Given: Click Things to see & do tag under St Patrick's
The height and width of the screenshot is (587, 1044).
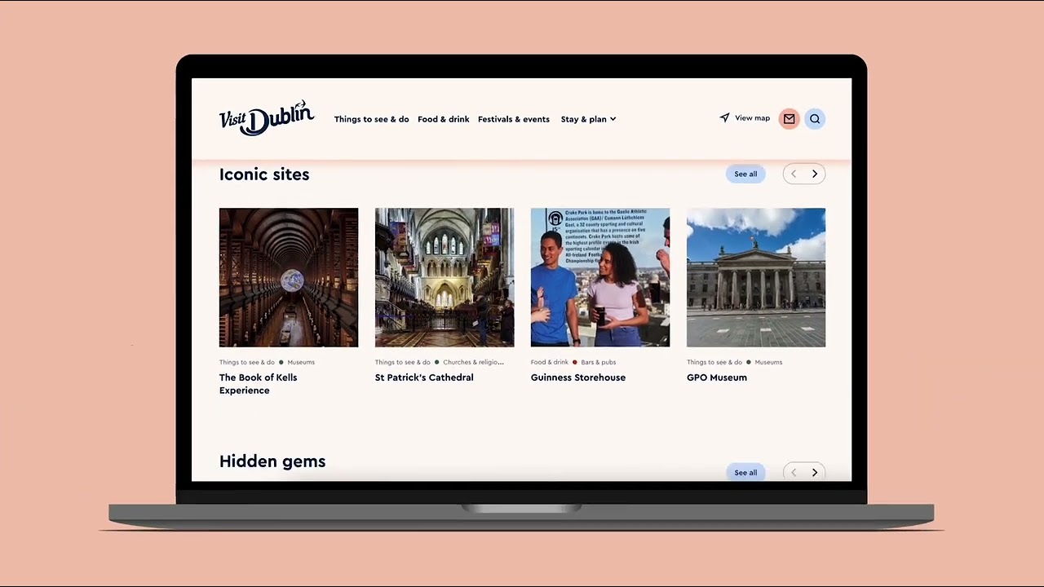Looking at the screenshot, I should coord(402,362).
